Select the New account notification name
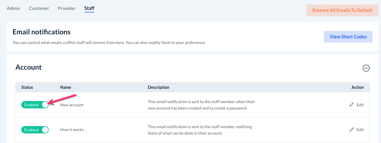Viewport: 381px width, 143px height. click(x=72, y=105)
